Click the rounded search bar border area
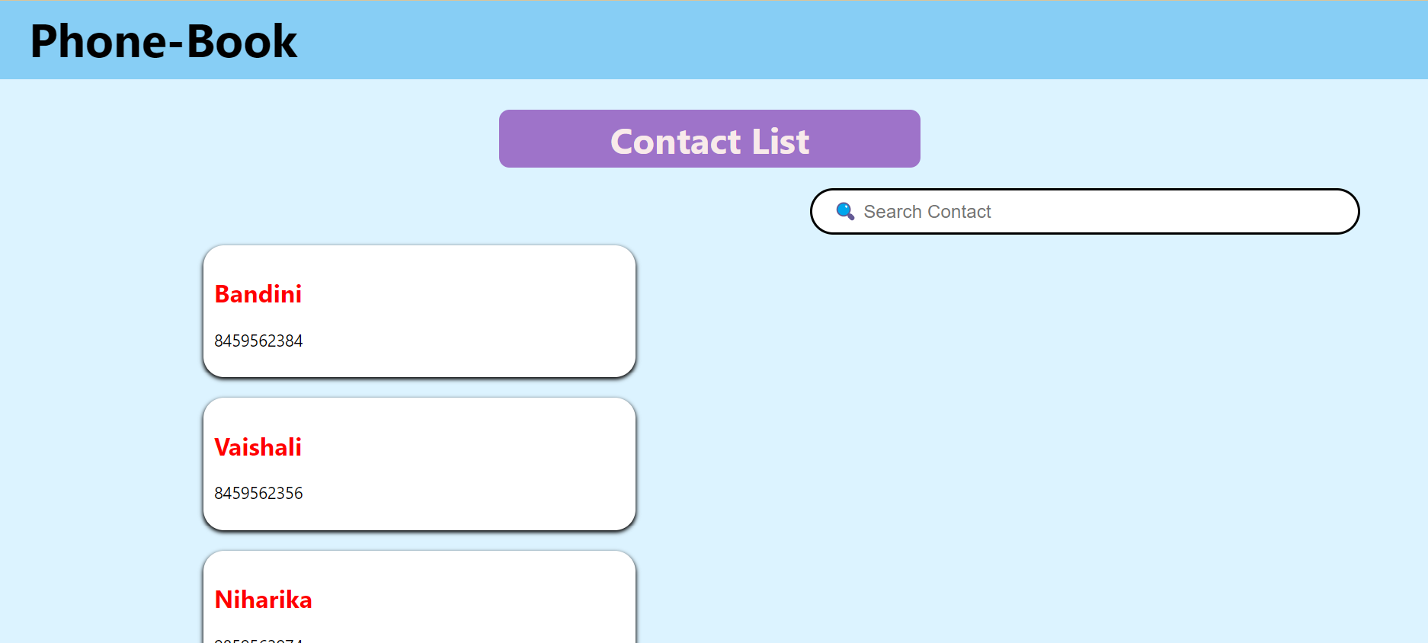 click(1084, 191)
